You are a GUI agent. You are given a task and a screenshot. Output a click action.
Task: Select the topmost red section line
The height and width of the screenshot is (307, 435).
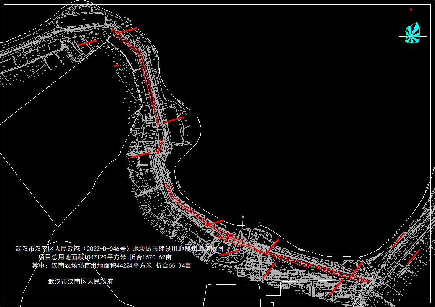point(127,31)
